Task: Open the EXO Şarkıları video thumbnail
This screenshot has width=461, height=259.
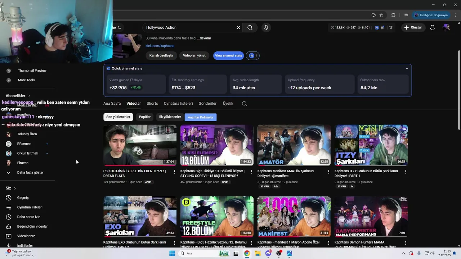Action: (x=140, y=217)
